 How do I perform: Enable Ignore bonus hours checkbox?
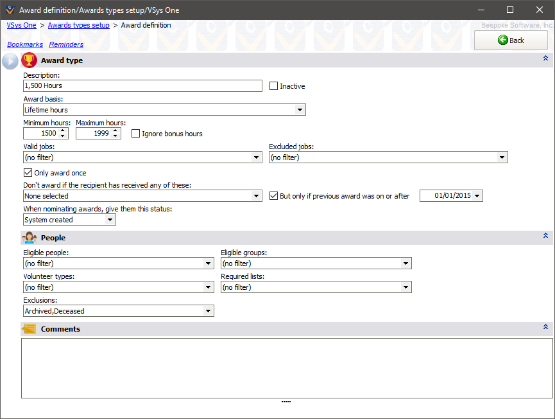pyautogui.click(x=136, y=134)
